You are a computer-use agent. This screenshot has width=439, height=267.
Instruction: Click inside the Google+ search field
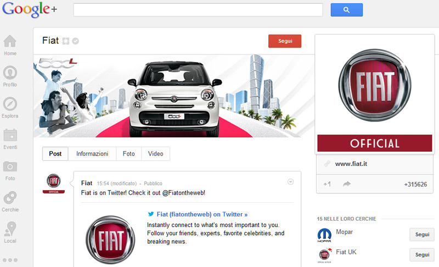tap(198, 10)
